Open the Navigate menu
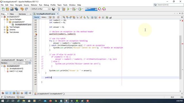Viewport: 184px width, 103px height. click(19, 5)
